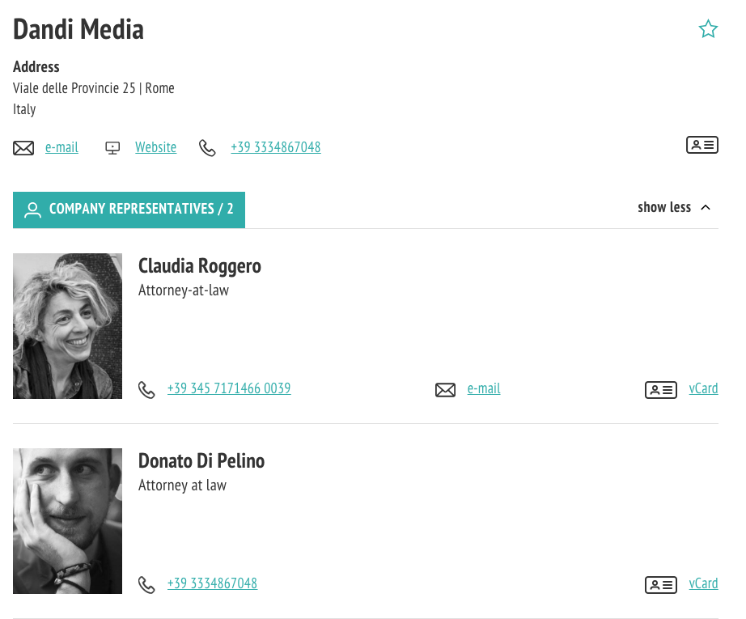Select the Company Representatives tab

(129, 210)
